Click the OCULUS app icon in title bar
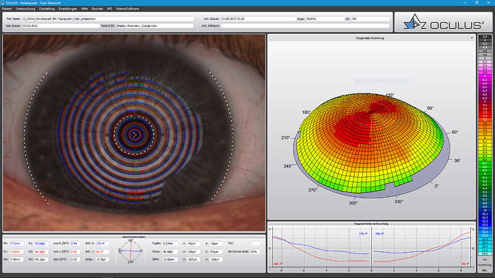This screenshot has width=495, height=278. pos(3,3)
